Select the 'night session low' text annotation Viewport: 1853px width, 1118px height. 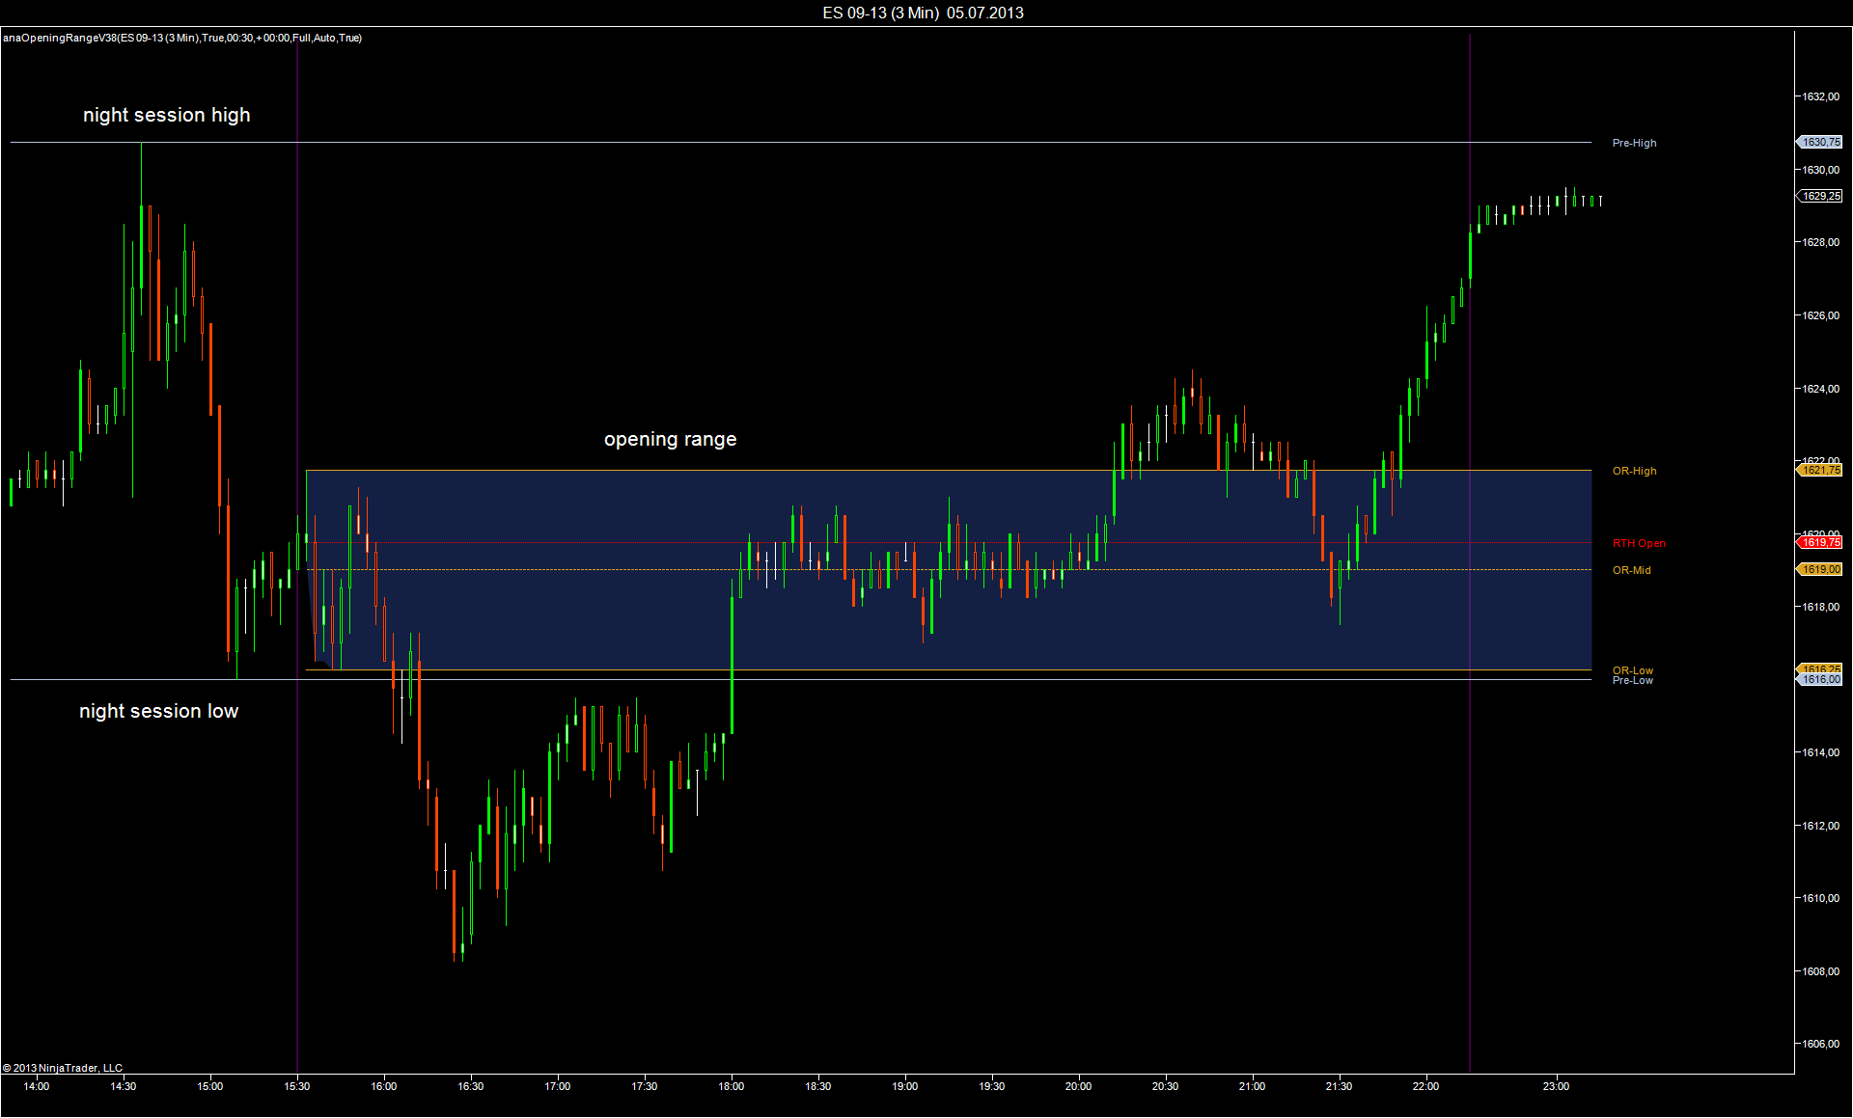coord(158,711)
